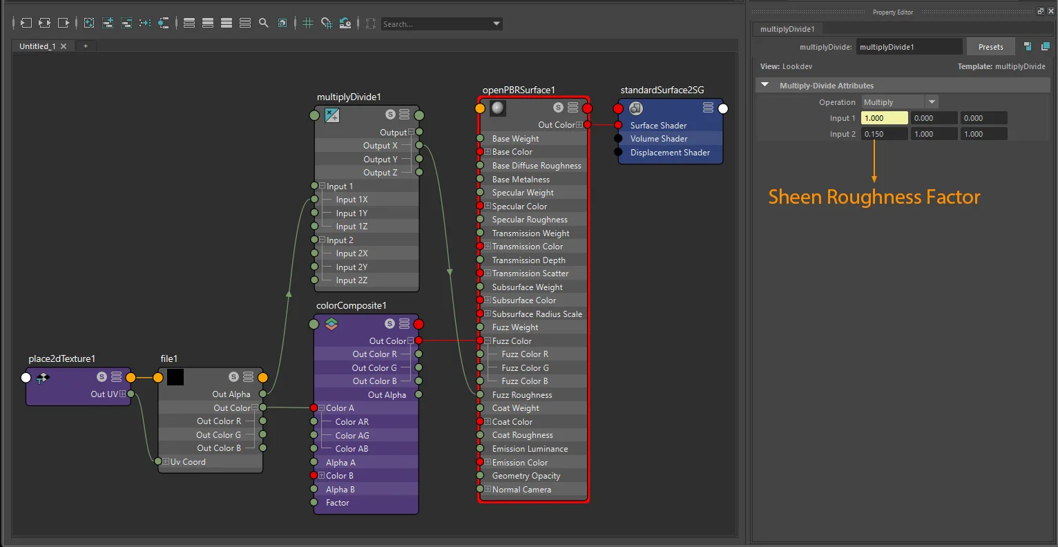Click the openPBRSurface1 sphere material swatch
Image resolution: width=1058 pixels, height=547 pixels.
pos(498,108)
